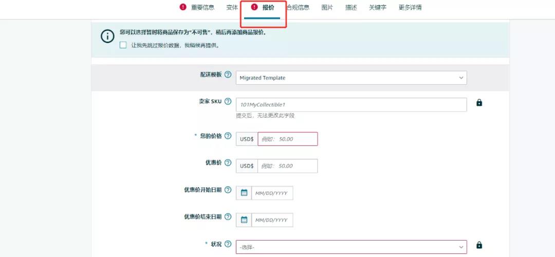Click lock icon beside 卖家 SKU field
This screenshot has height=257, width=555.
tap(479, 103)
